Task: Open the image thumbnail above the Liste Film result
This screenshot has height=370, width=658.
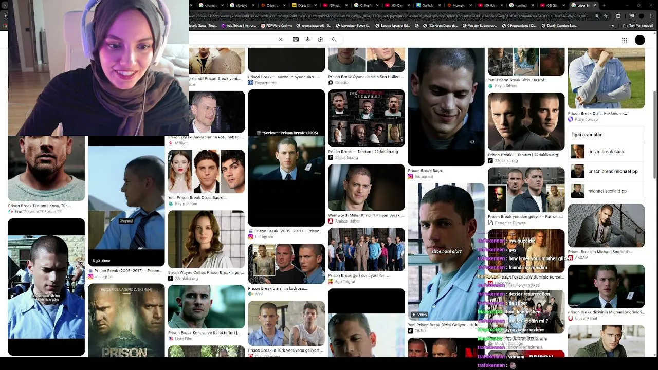Action: pyautogui.click(x=206, y=306)
